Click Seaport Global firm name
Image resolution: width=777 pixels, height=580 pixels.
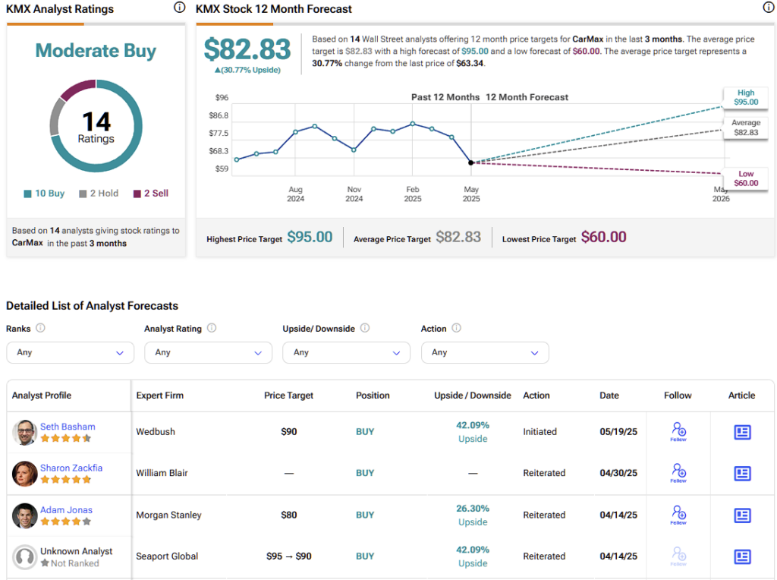point(167,556)
